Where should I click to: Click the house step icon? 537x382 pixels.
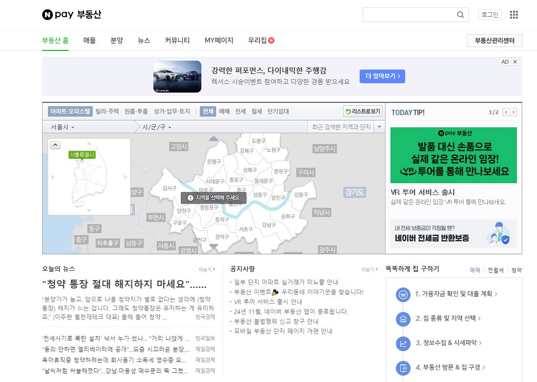pyautogui.click(x=403, y=319)
